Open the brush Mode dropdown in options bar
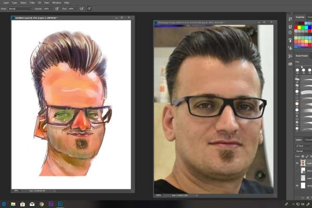The image size is (312, 208). coord(20,9)
